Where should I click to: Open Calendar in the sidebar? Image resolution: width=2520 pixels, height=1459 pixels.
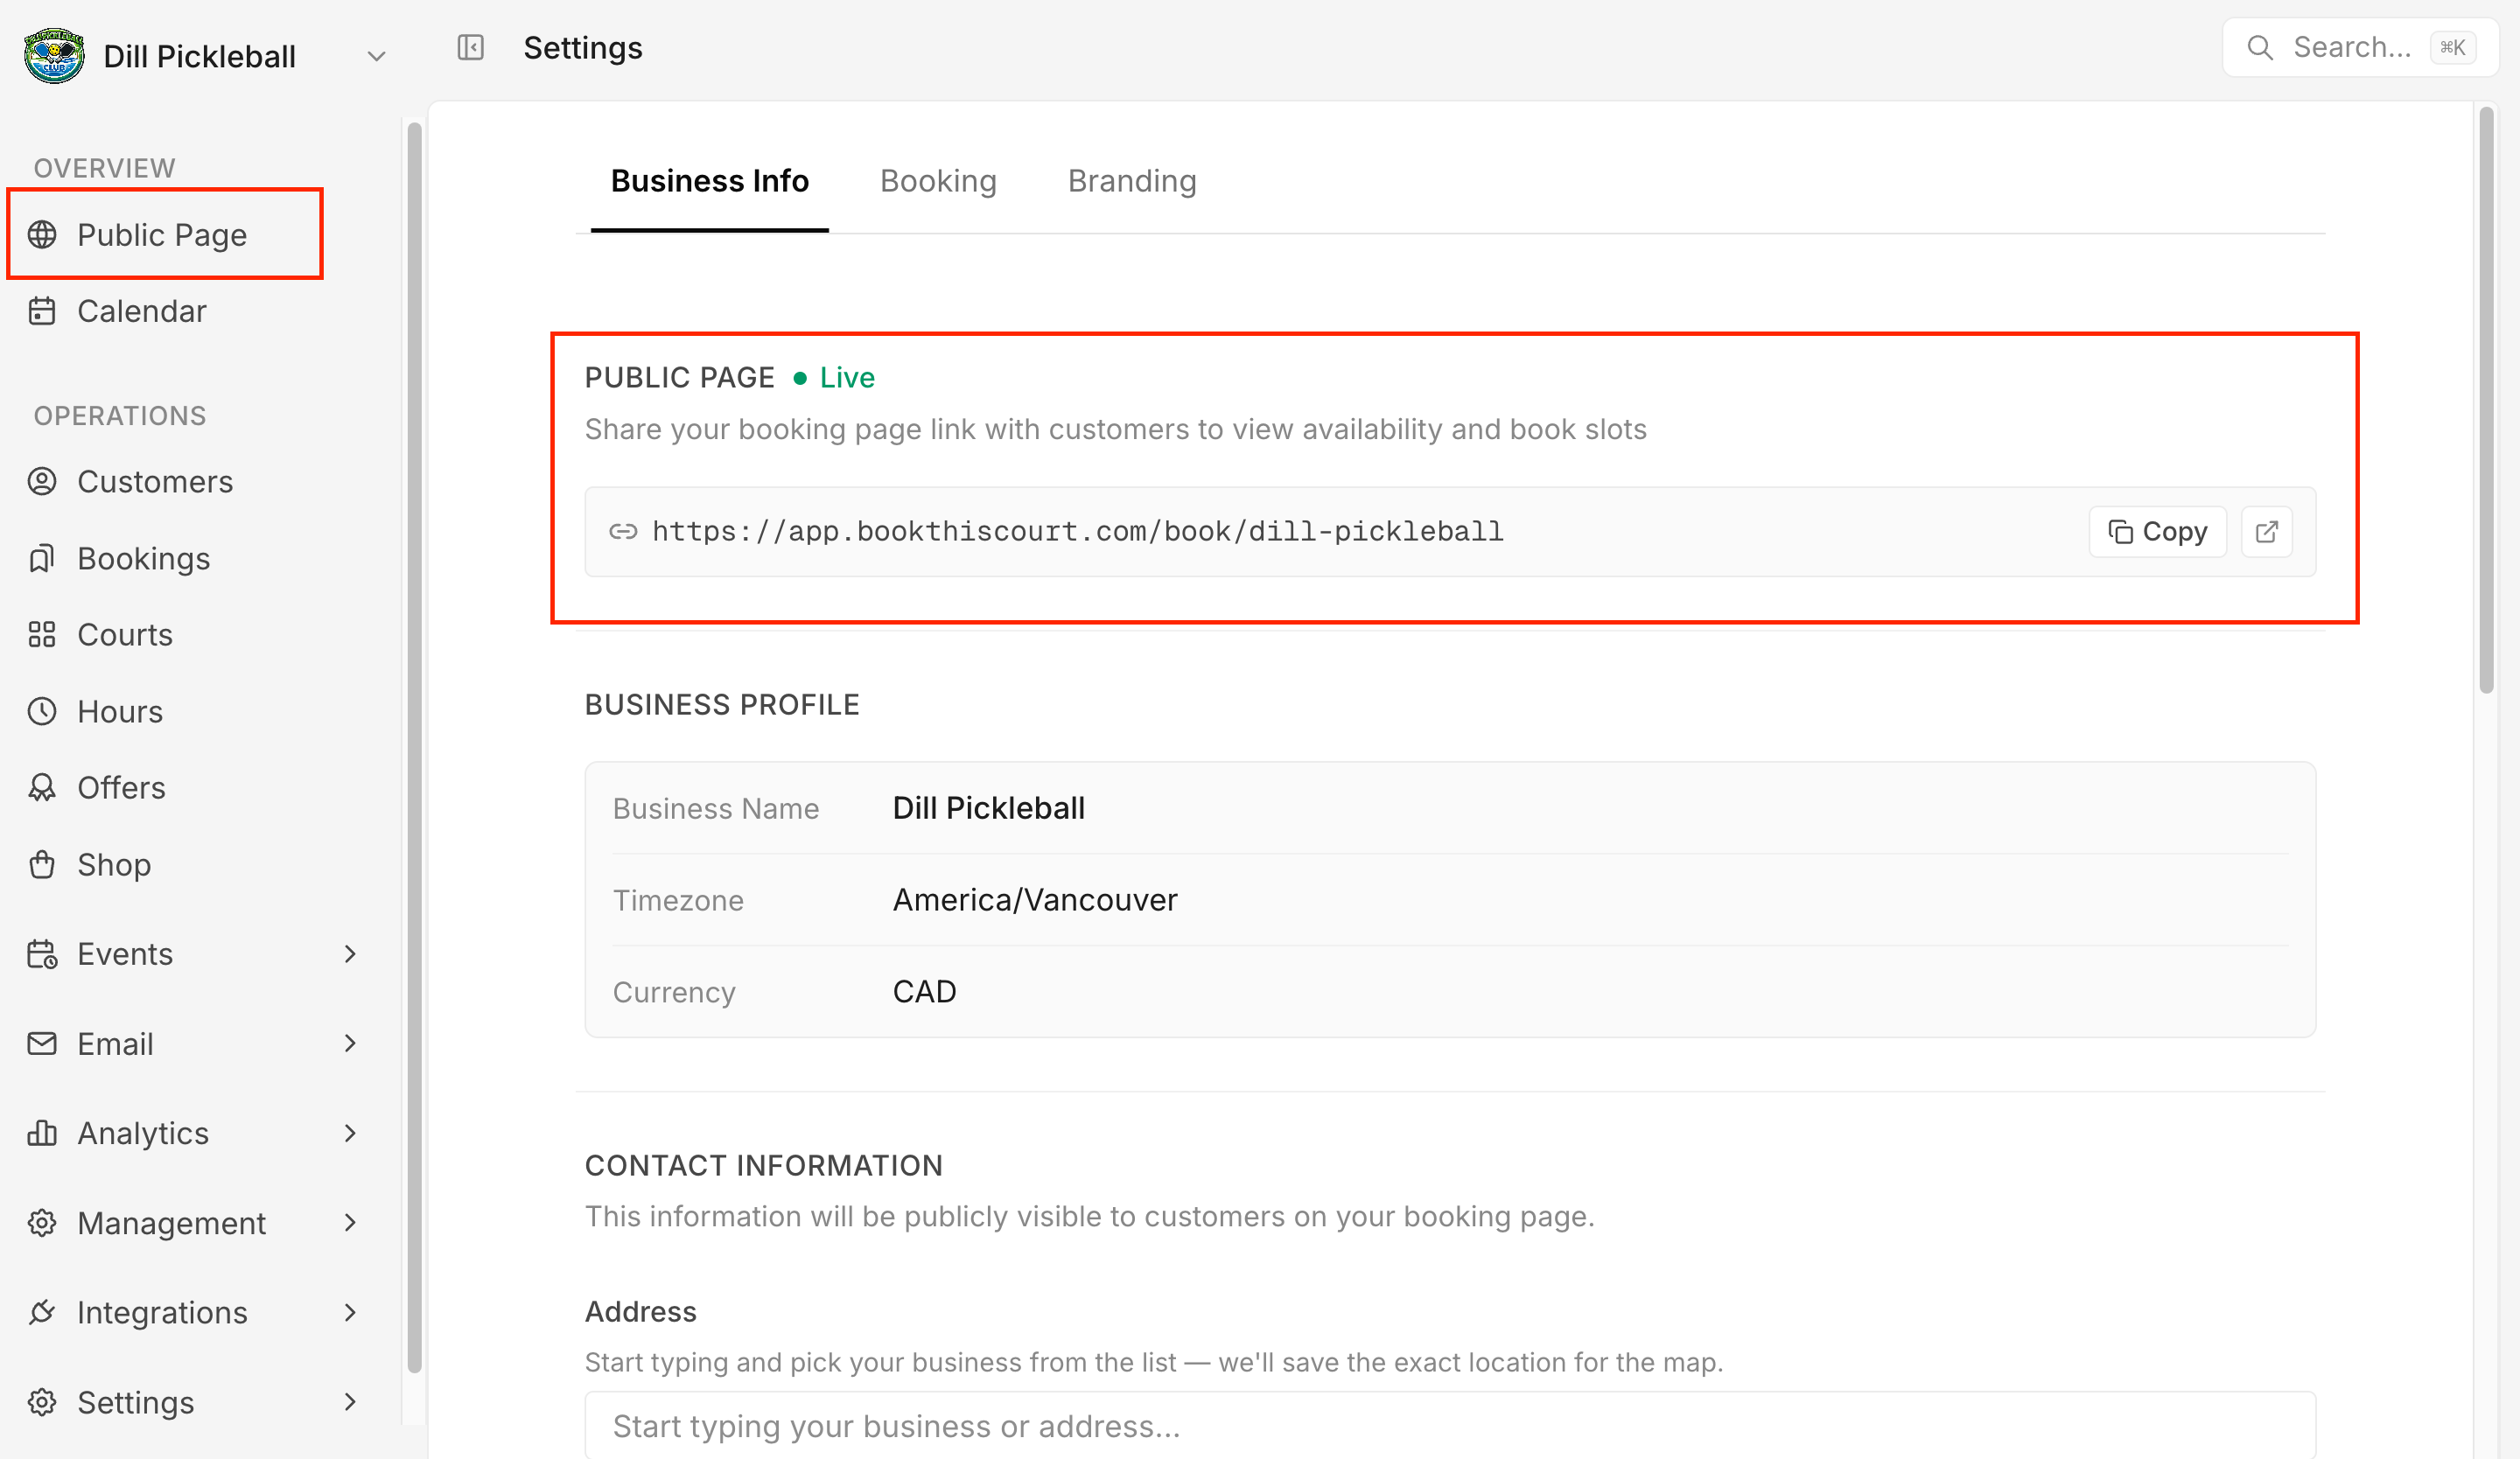(x=142, y=311)
